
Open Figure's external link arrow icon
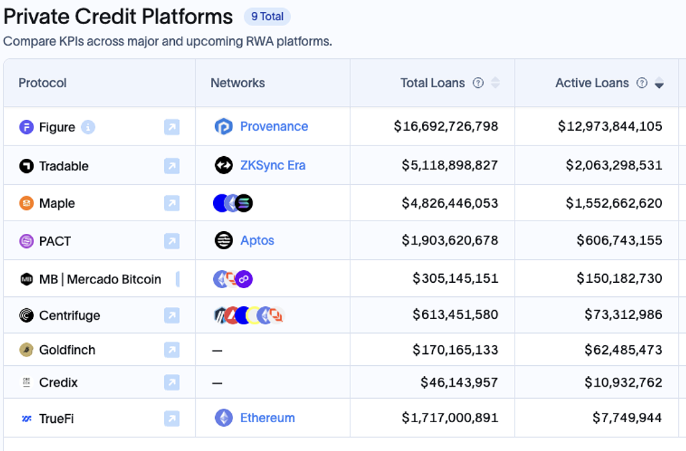[171, 127]
